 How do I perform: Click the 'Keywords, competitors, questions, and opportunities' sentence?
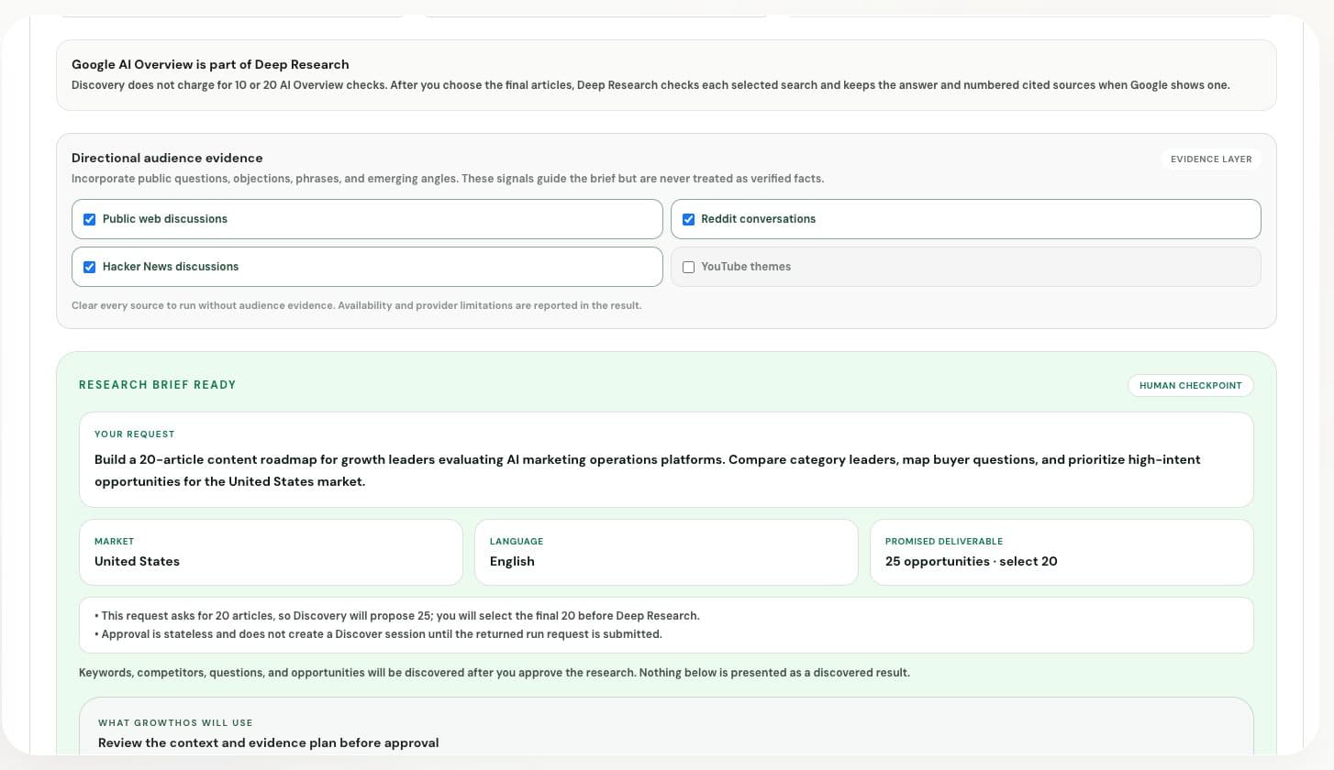click(495, 673)
